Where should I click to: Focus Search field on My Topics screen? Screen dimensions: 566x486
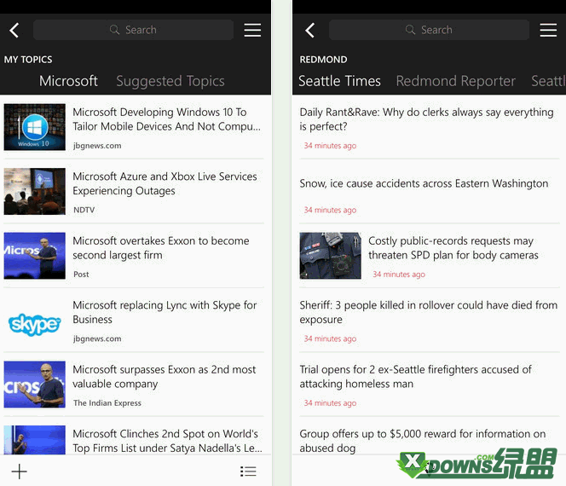[133, 30]
